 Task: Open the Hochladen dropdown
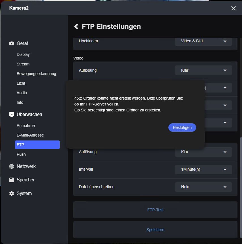[x=203, y=41]
